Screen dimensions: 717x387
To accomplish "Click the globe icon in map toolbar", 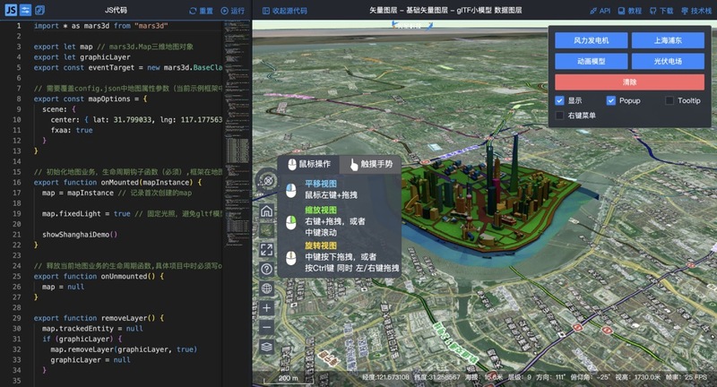I will [266, 288].
